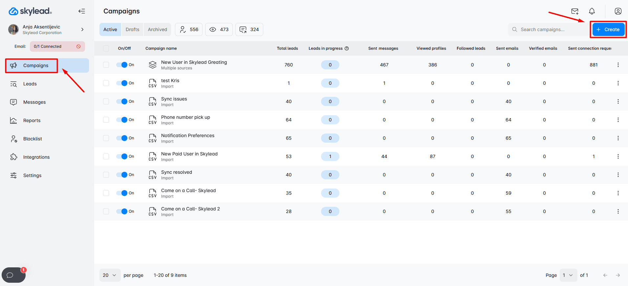This screenshot has height=286, width=628.
Task: Click the Multiple sources layers icon
Action: tap(153, 65)
